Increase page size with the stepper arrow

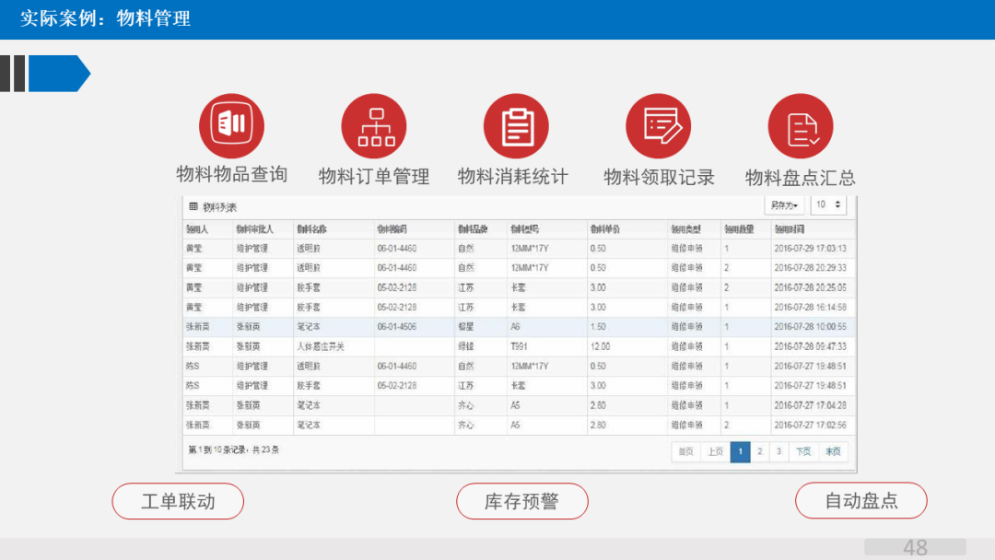click(838, 201)
